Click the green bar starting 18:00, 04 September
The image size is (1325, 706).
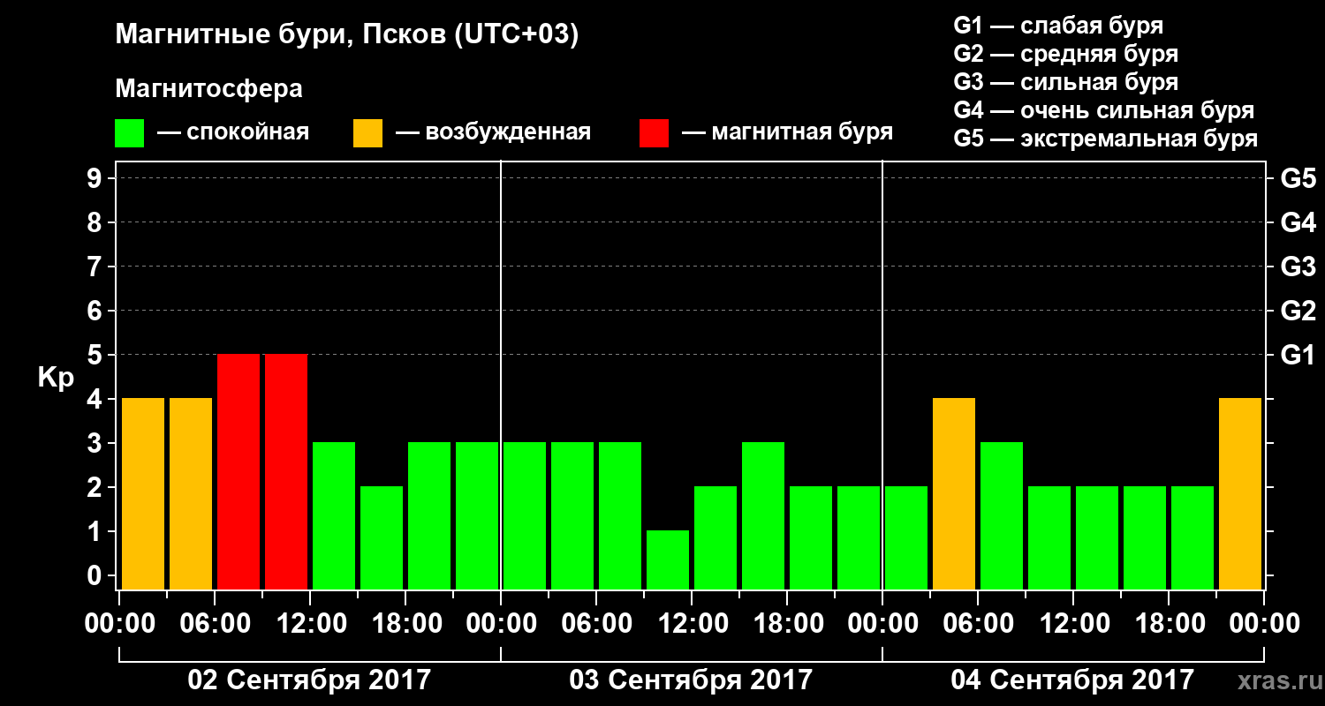(x=1192, y=537)
